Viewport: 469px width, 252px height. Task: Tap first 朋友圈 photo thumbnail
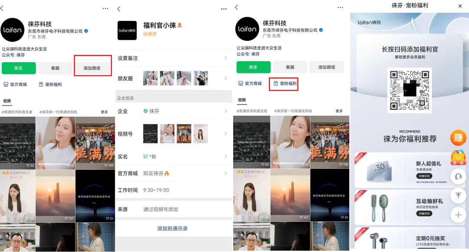click(150, 78)
